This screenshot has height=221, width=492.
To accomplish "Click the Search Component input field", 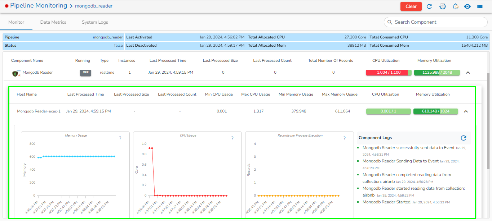I will 438,22.
